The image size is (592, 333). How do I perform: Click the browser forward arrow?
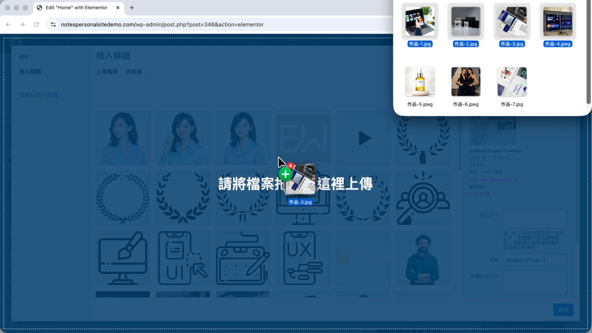pyautogui.click(x=22, y=25)
